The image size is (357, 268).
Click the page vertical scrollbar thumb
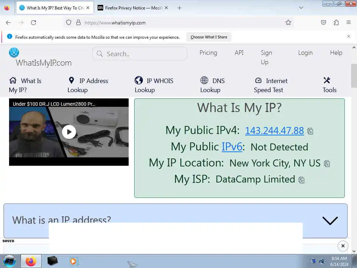point(354,76)
